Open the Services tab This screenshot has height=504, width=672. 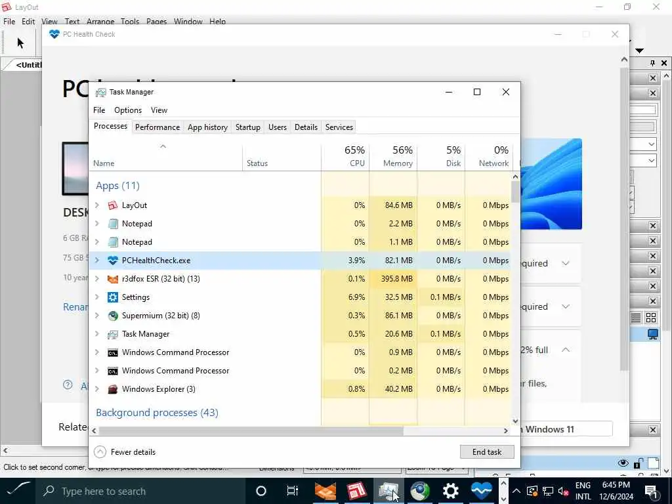(339, 127)
